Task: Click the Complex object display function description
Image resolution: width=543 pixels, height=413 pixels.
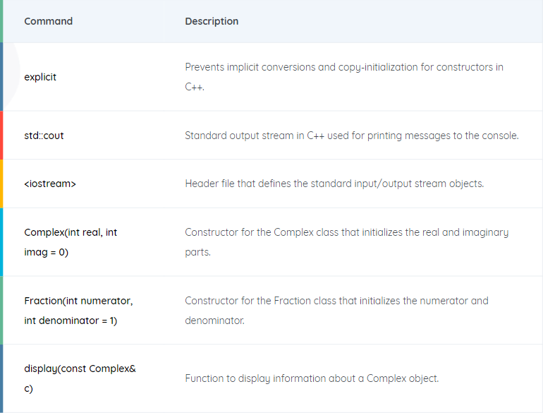Action: pos(312,378)
